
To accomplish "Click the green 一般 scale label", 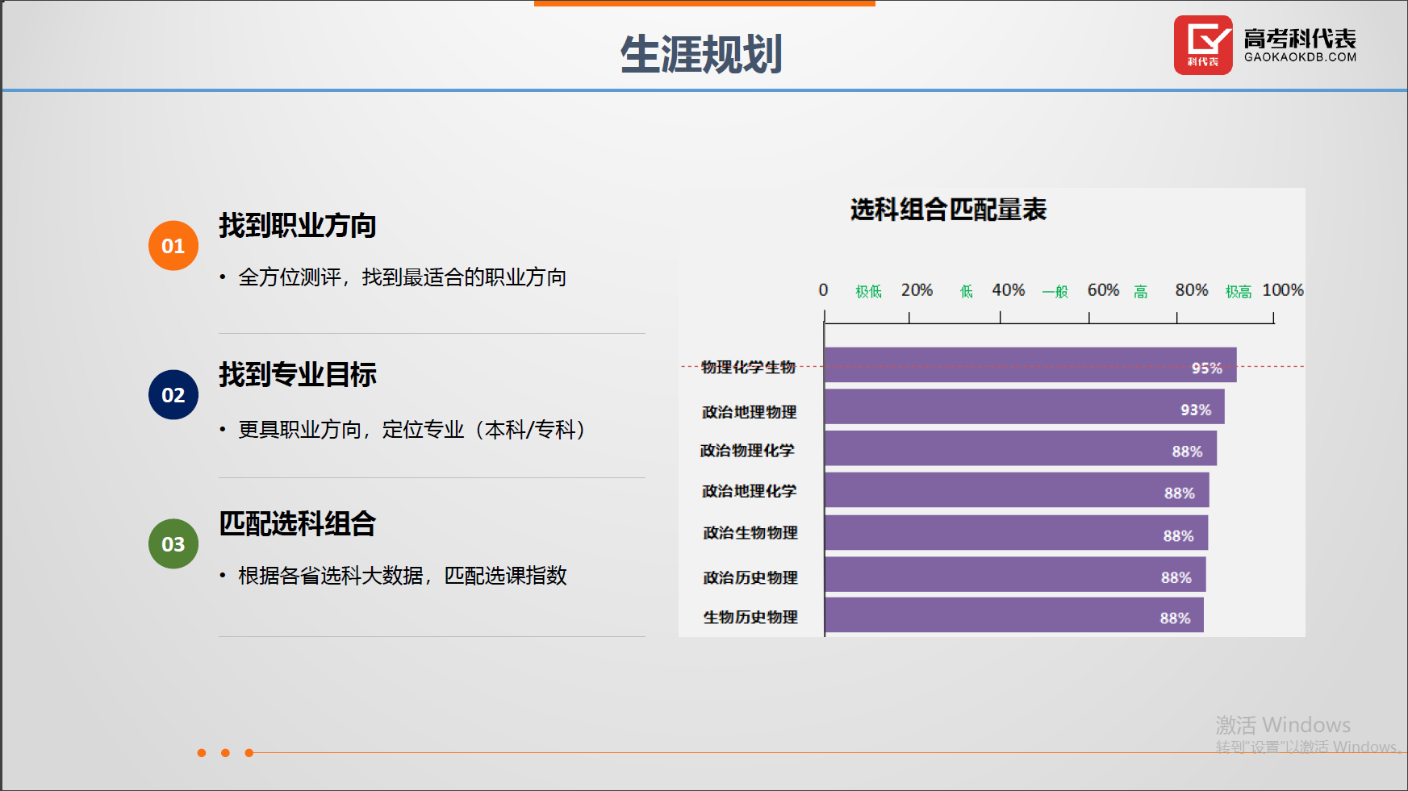I will (x=1055, y=292).
